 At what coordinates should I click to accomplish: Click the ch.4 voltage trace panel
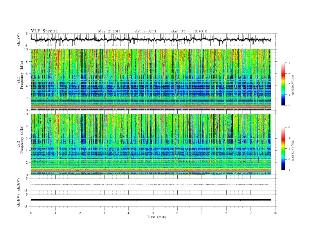[154, 200]
